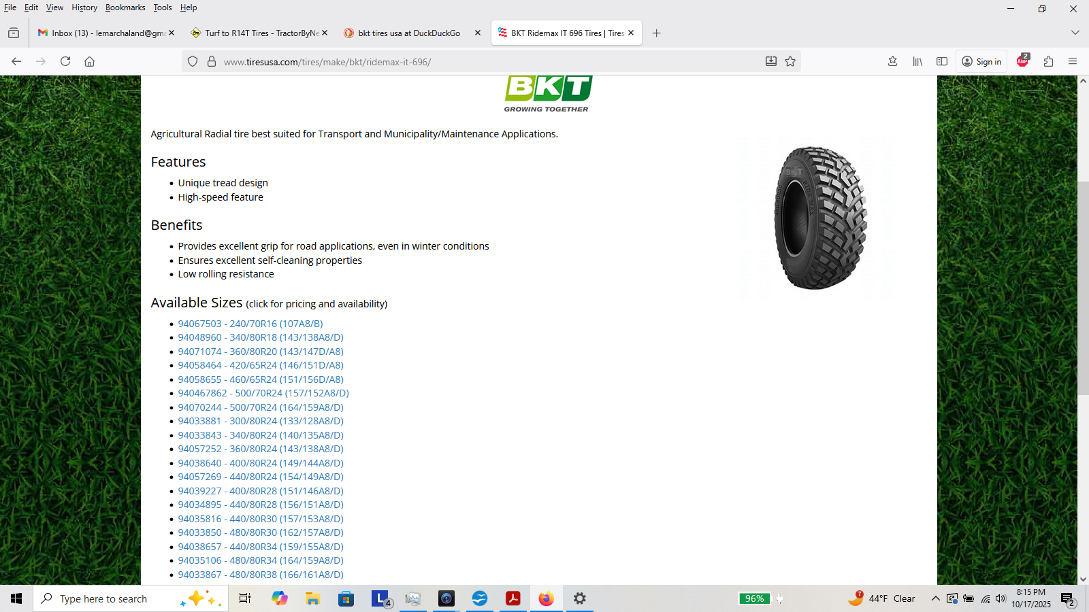Go to the Firefox home page icon
This screenshot has height=612, width=1089.
pos(89,61)
